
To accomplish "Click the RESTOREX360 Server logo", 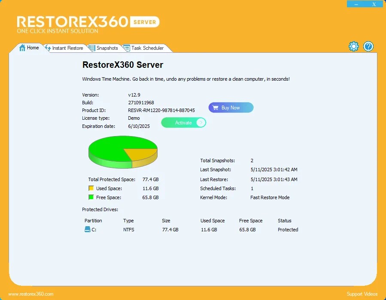I will click(x=88, y=24).
